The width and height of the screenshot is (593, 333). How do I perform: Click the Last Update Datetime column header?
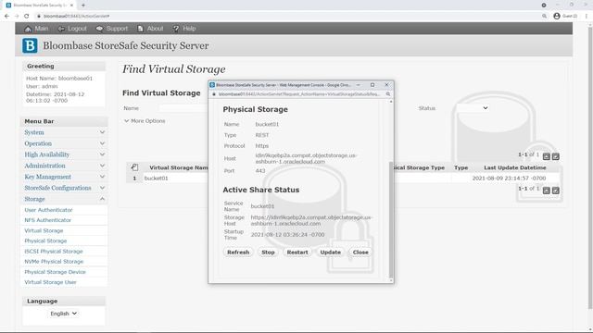pyautogui.click(x=515, y=167)
